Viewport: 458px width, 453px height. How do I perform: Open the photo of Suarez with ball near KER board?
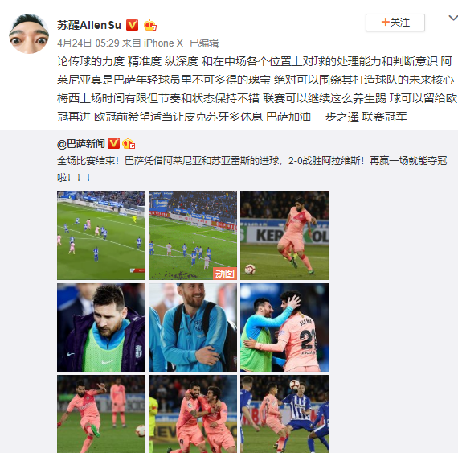284,236
